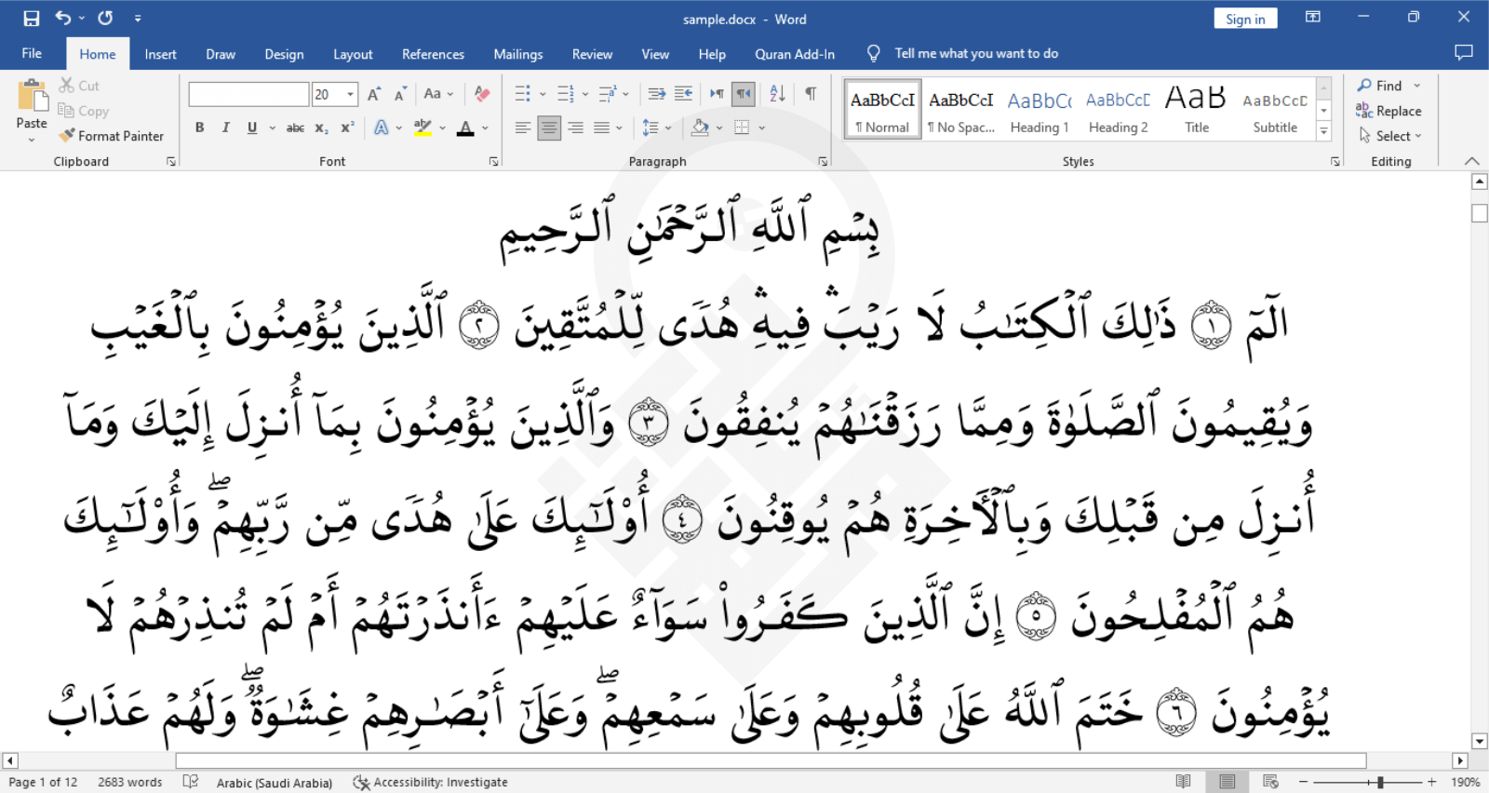This screenshot has width=1489, height=793.
Task: Toggle Superscript formatting
Action: point(347,128)
